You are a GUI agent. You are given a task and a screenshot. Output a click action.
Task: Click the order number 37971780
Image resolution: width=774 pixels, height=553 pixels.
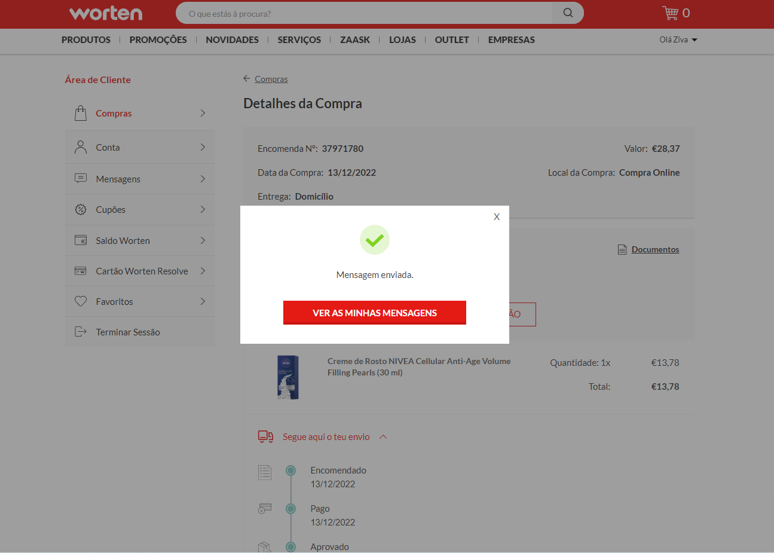click(342, 148)
